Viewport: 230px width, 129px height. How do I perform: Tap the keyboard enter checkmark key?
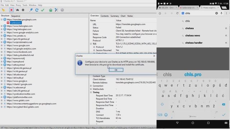224,115
